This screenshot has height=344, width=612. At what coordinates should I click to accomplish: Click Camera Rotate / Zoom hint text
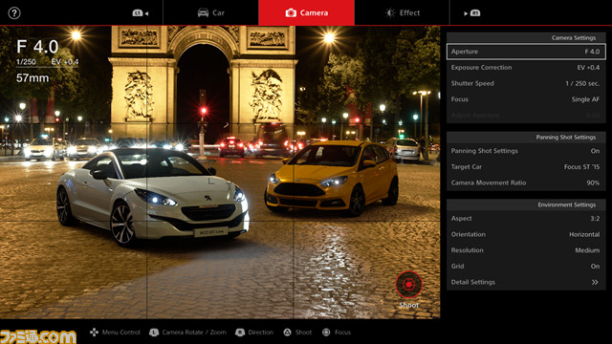[x=194, y=333]
